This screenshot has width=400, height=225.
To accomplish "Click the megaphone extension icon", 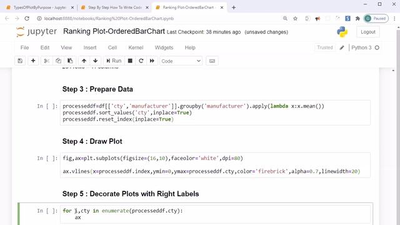I will pyautogui.click(x=317, y=18).
